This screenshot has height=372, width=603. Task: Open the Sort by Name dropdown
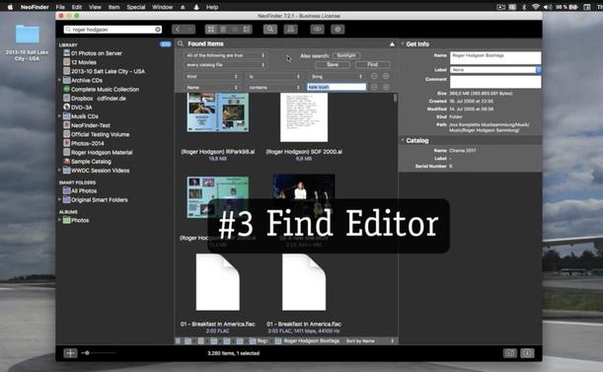(370, 340)
